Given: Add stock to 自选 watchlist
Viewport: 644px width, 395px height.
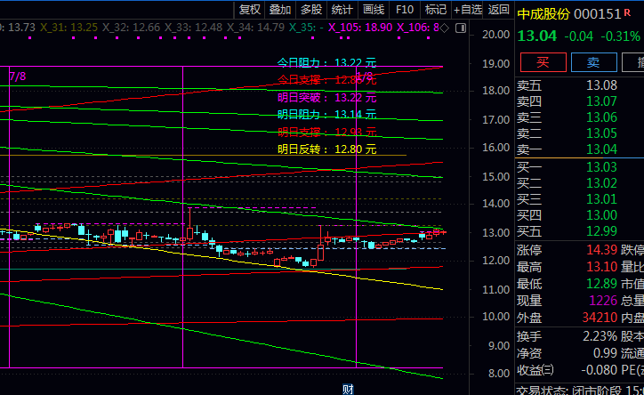Looking at the screenshot, I should point(468,10).
